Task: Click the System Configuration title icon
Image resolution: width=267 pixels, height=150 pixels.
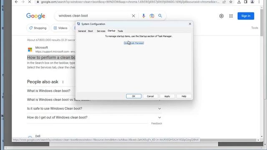Action: coord(78,24)
